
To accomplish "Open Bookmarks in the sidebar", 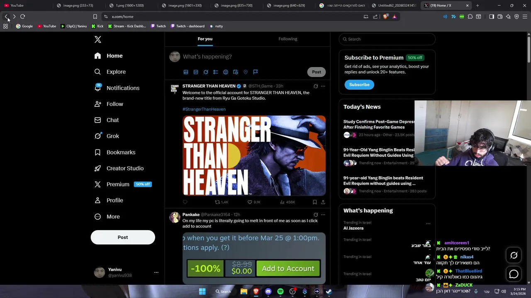I will tap(115, 152).
